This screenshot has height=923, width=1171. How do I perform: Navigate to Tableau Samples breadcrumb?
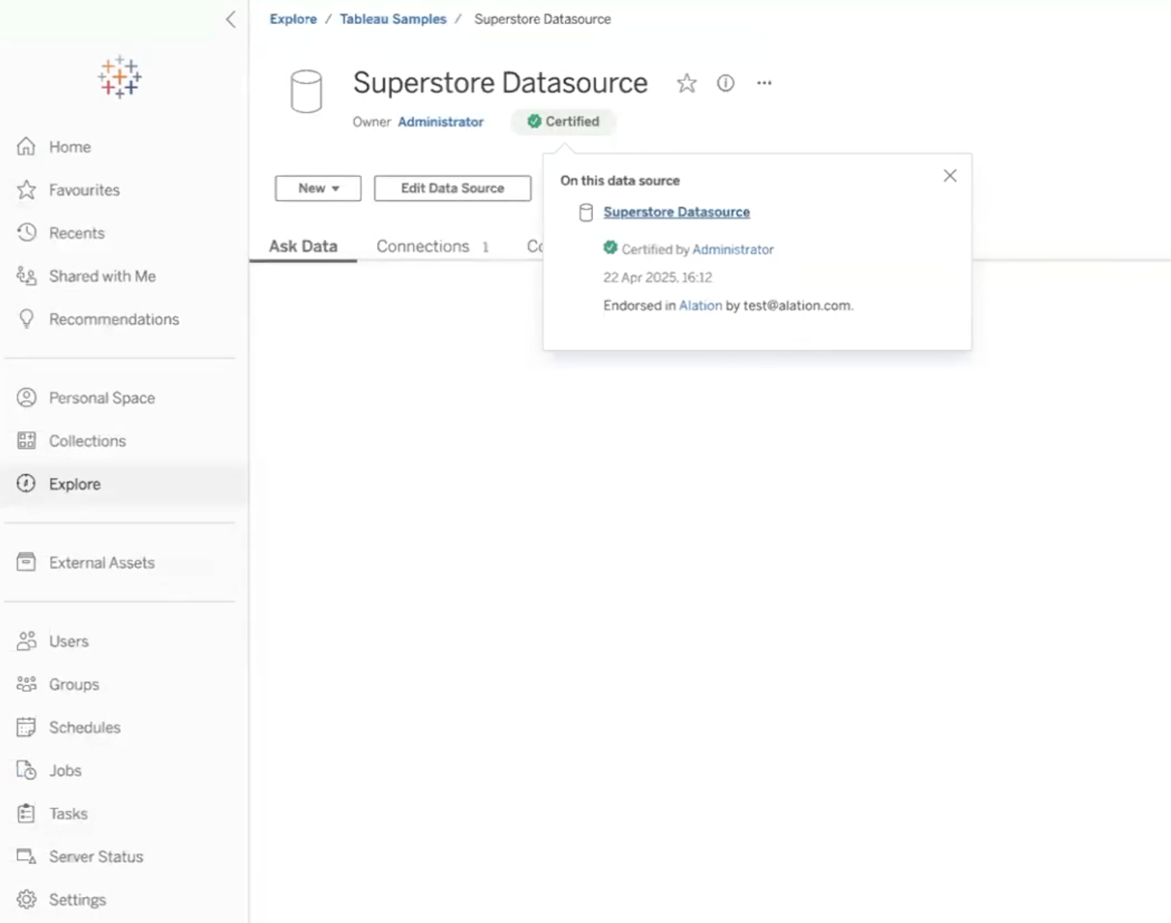393,19
